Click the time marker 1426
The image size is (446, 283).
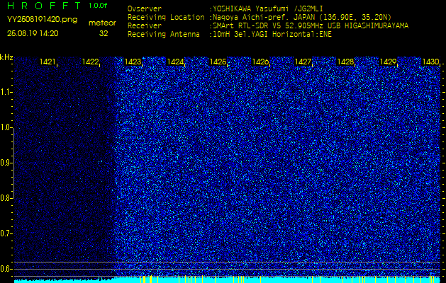click(260, 62)
